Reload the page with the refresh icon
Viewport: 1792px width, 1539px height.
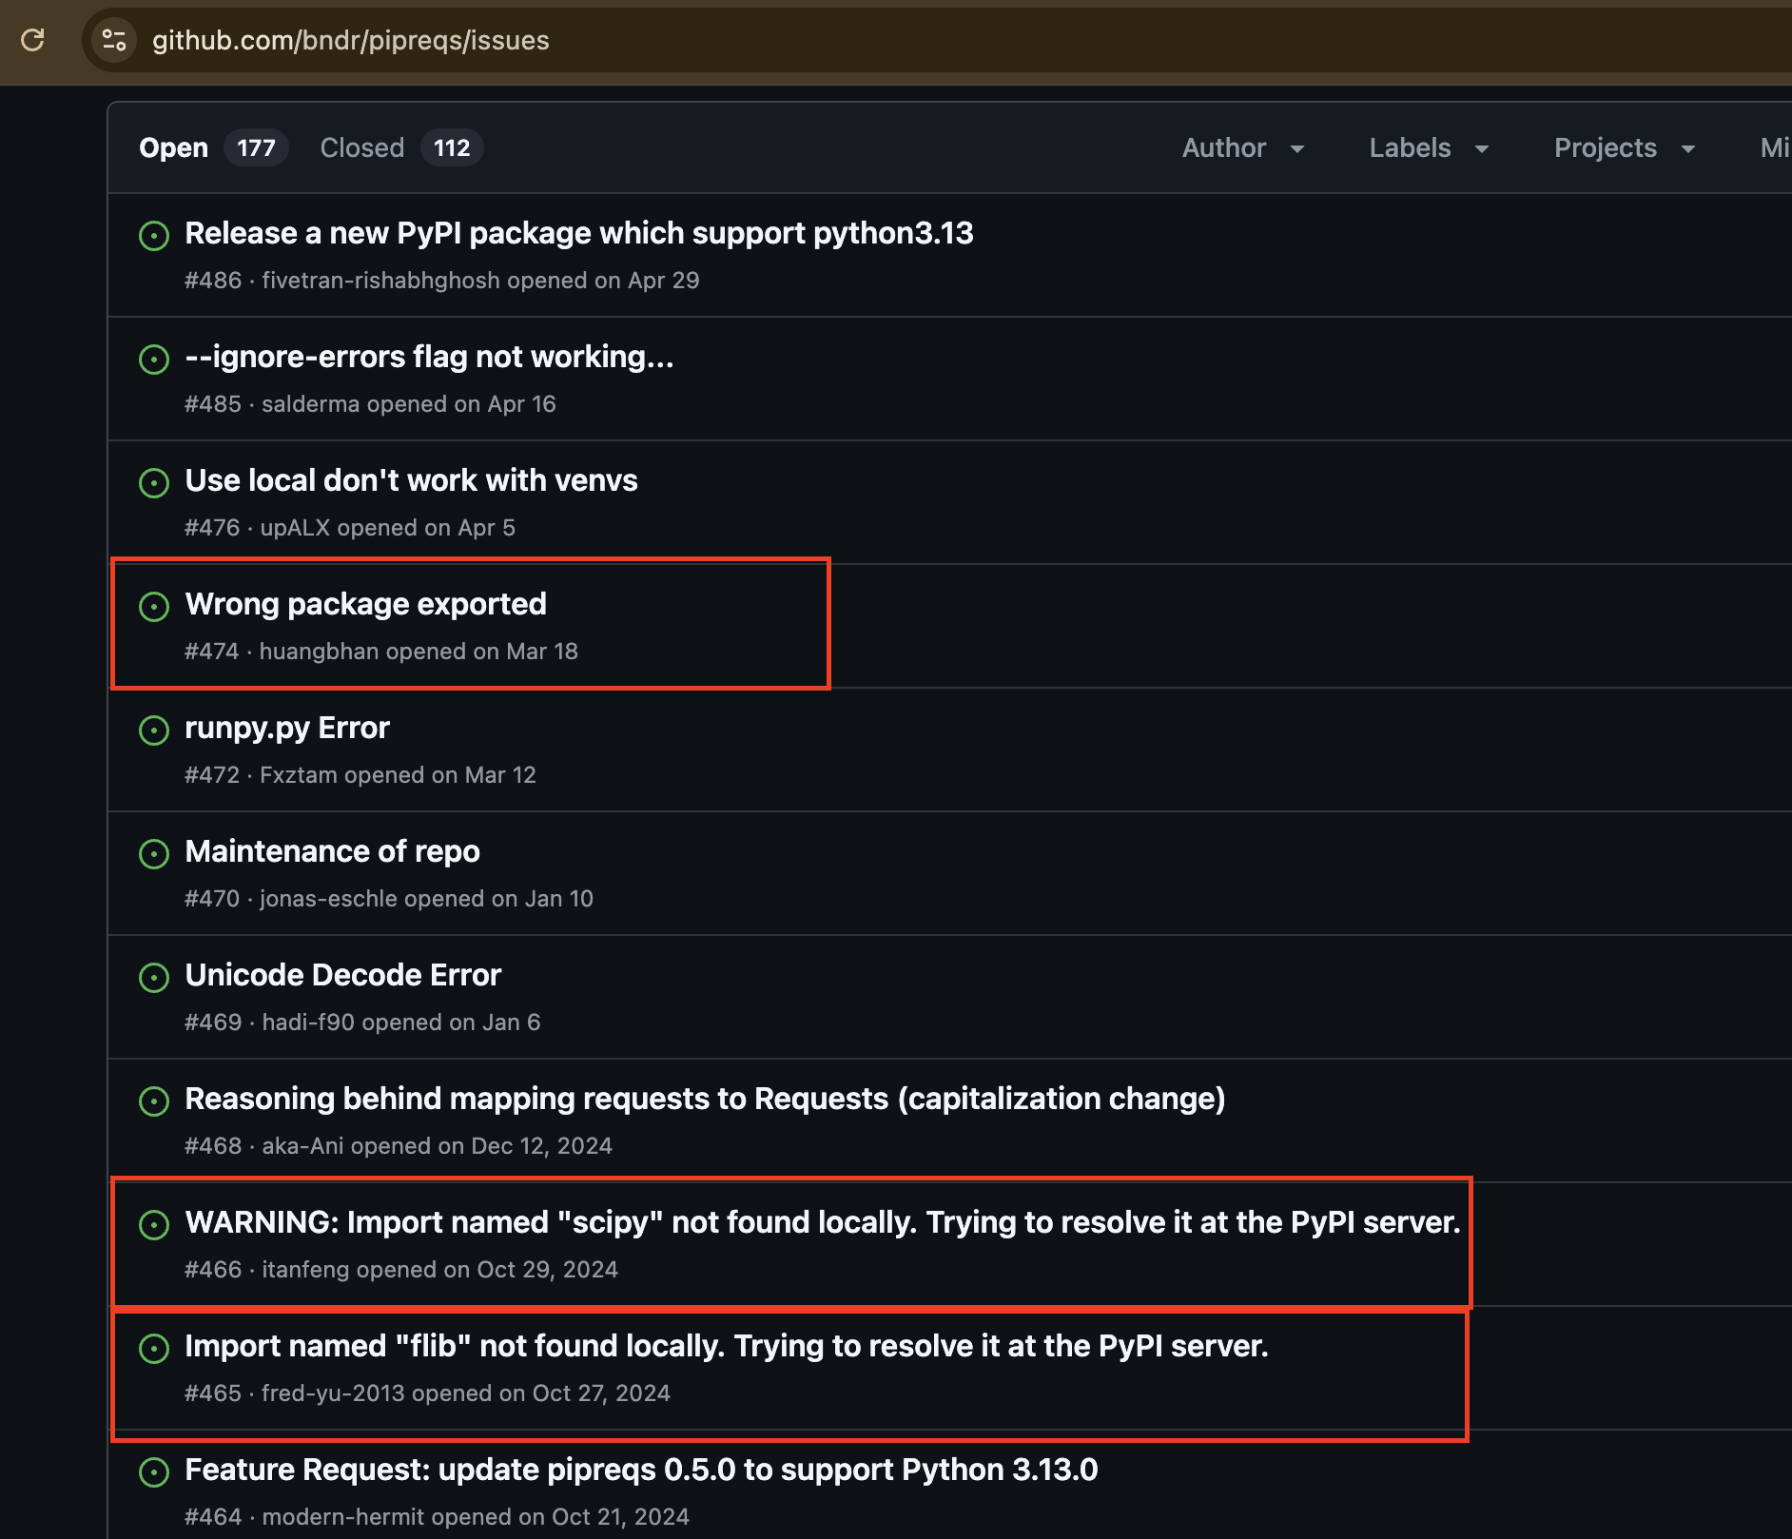[x=32, y=40]
